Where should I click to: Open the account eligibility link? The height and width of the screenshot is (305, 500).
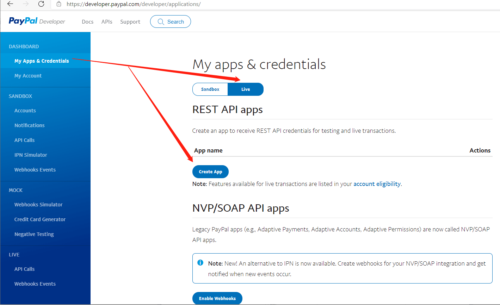377,184
